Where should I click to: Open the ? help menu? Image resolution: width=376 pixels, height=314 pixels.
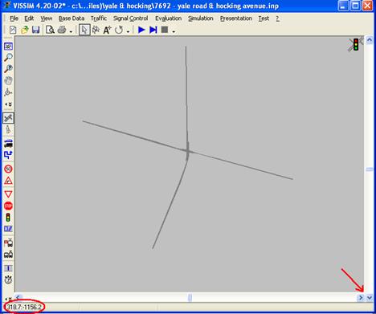277,18
